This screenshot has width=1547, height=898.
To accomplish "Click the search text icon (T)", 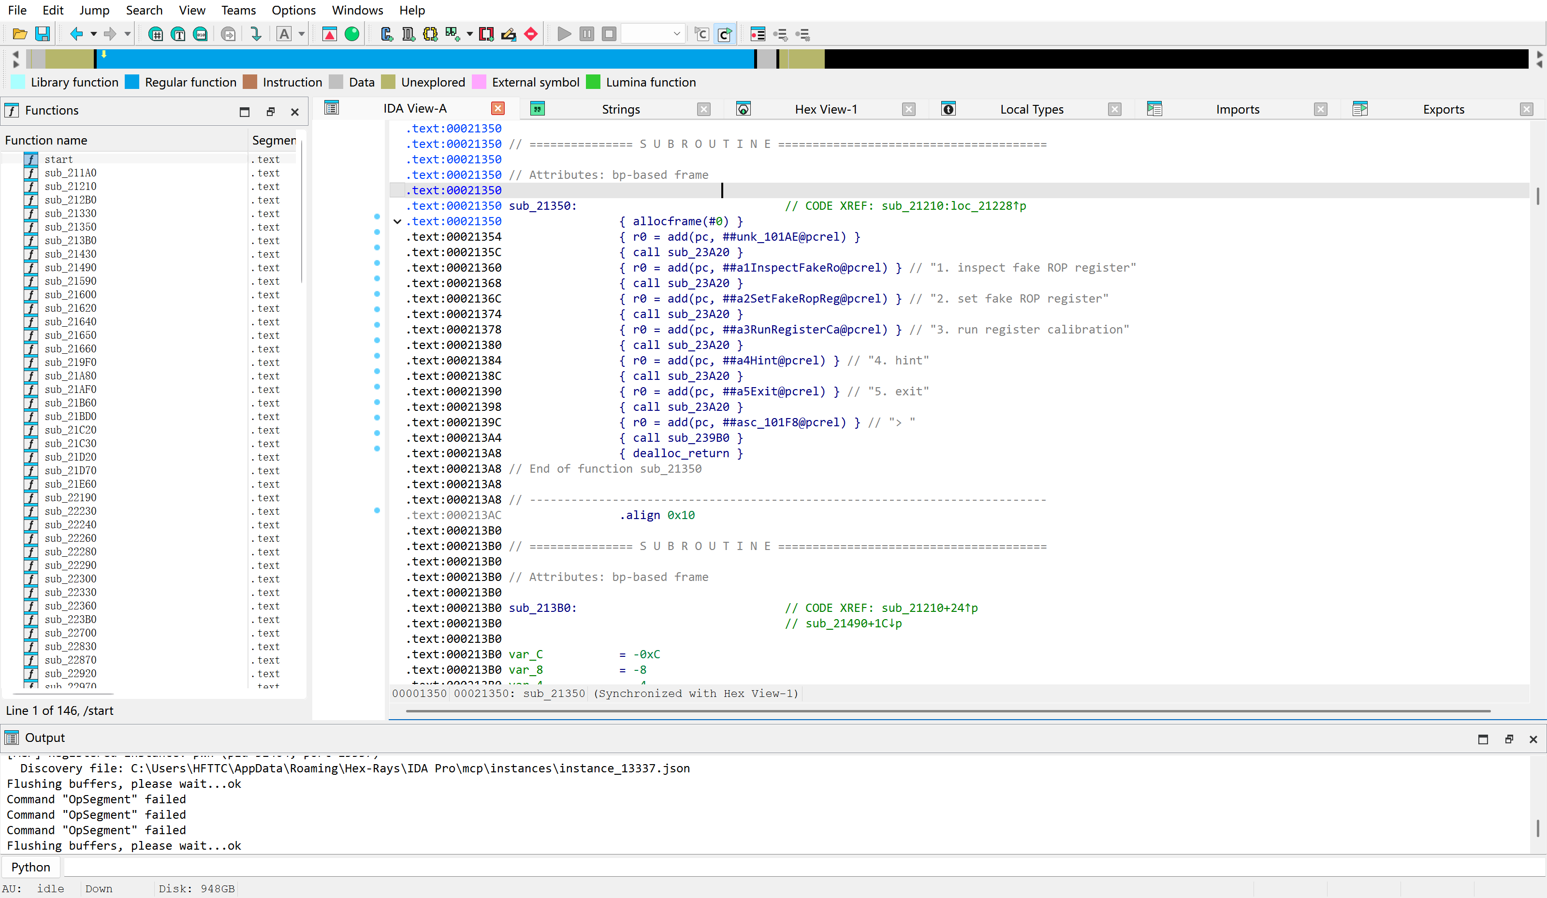I will pos(178,34).
